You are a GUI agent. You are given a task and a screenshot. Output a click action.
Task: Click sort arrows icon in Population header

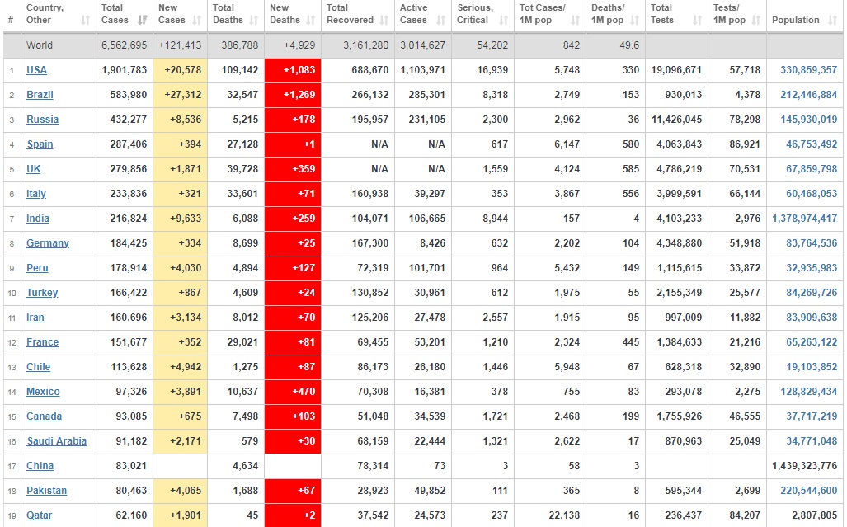[x=833, y=20]
